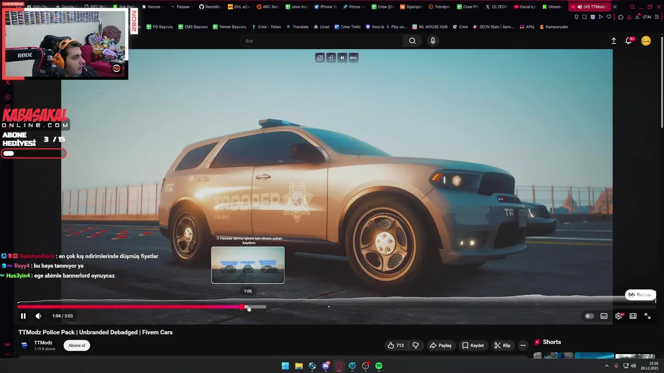The image size is (664, 373).
Task: Search open tabs with magnifier icon
Action: [x=632, y=7]
